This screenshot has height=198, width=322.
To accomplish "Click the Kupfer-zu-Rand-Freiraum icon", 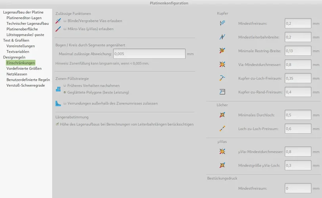I will (x=222, y=92).
